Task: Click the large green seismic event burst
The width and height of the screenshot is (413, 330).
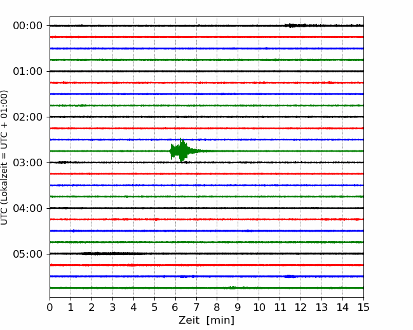Action: pyautogui.click(x=182, y=150)
